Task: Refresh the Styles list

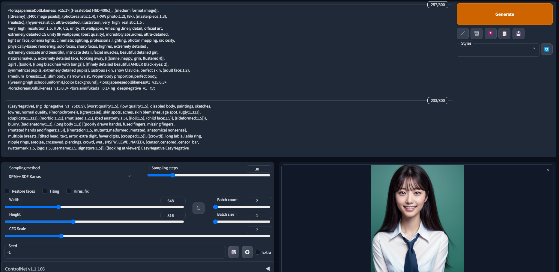Action: click(546, 49)
